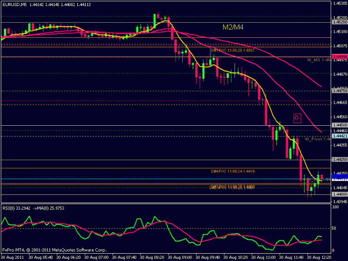Screen dimensions: 348x261
Task: Select the D#1POC 11.08.29 1.4507 label
Action: coord(233,50)
